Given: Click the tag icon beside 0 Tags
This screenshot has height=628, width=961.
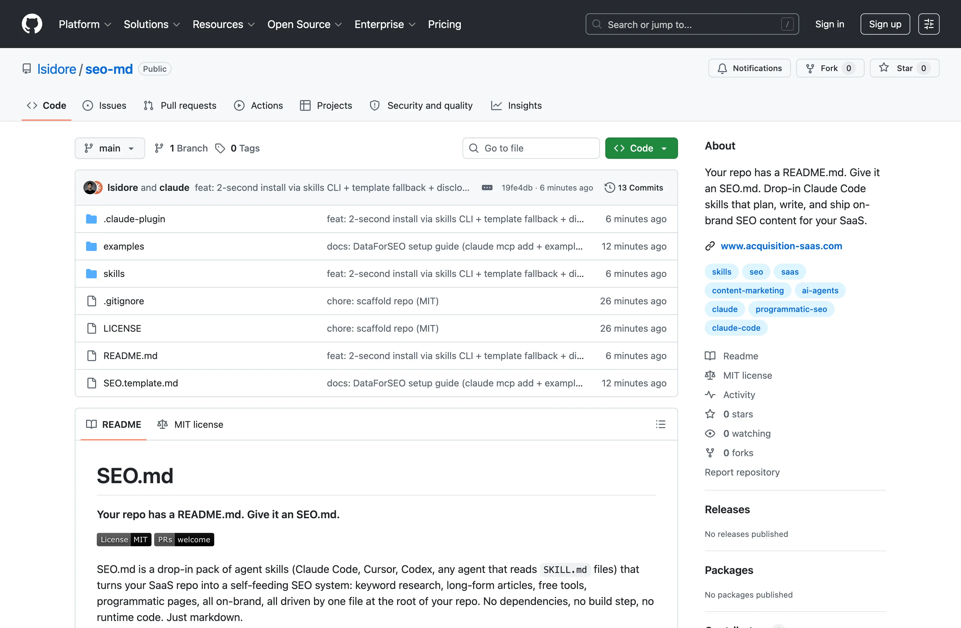Looking at the screenshot, I should coord(220,148).
